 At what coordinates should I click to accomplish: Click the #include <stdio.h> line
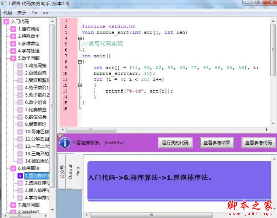[x=108, y=26]
